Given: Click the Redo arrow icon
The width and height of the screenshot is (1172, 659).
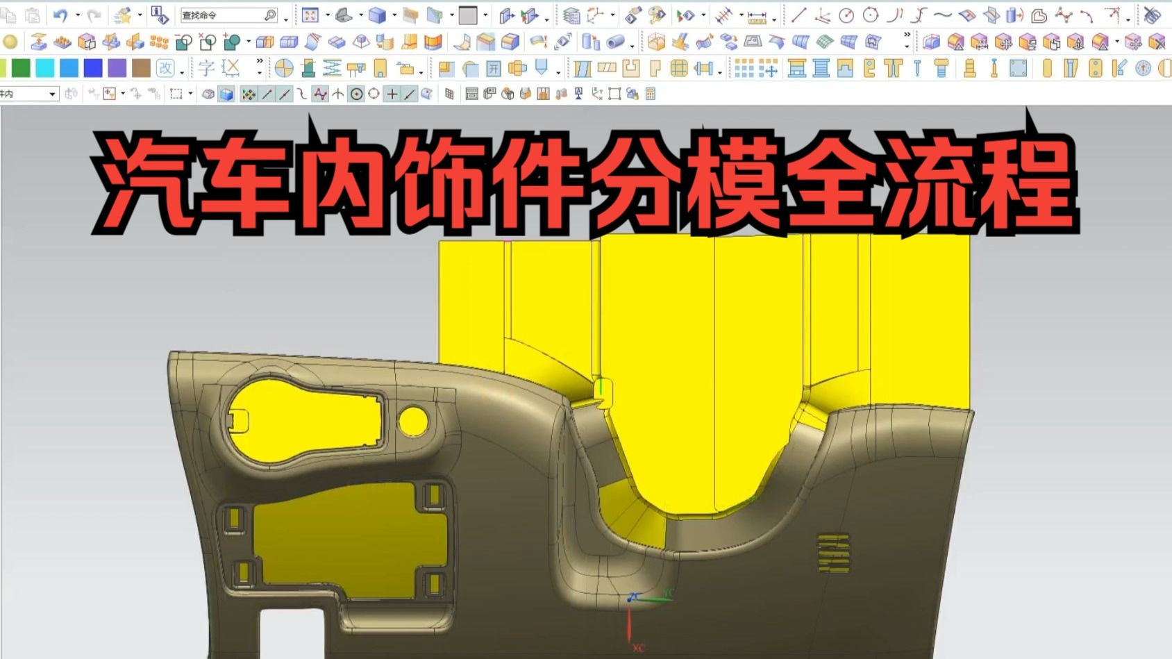Looking at the screenshot, I should coord(94,15).
